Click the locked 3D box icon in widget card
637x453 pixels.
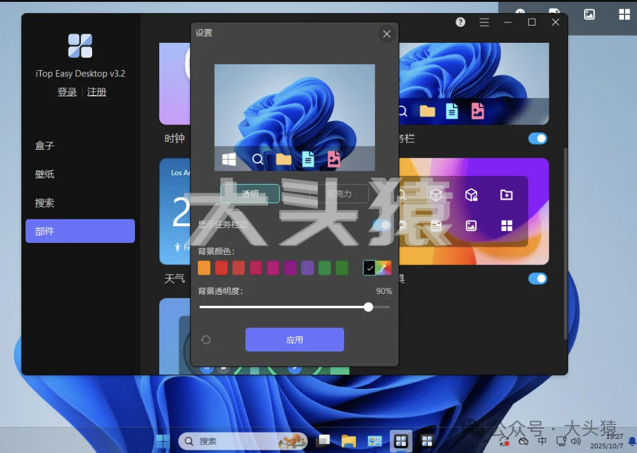(471, 194)
